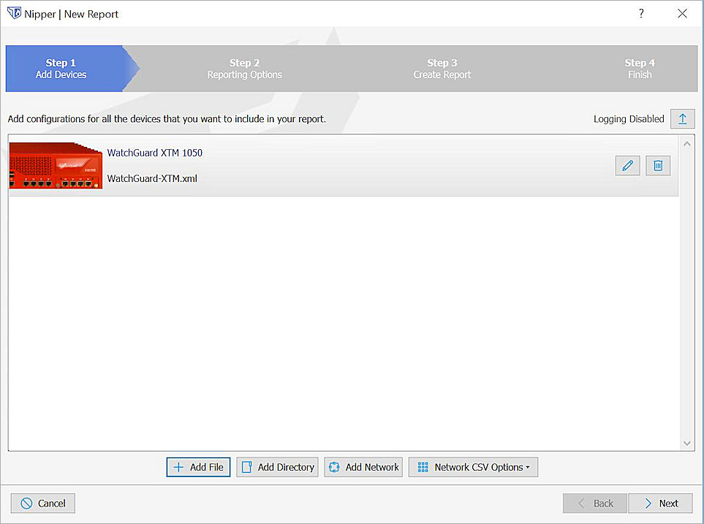
Task: Click the scroll-down arrow on the device list
Action: 686,442
